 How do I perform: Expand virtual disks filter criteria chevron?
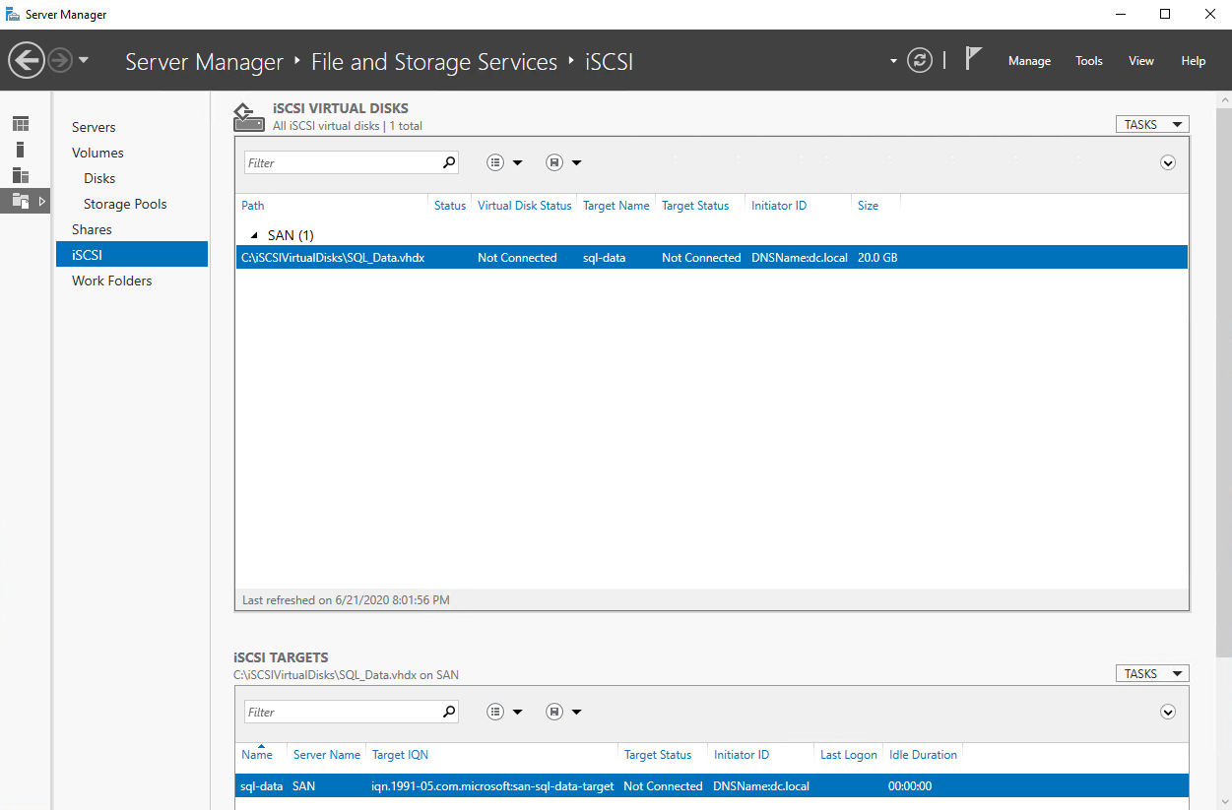(x=1168, y=163)
